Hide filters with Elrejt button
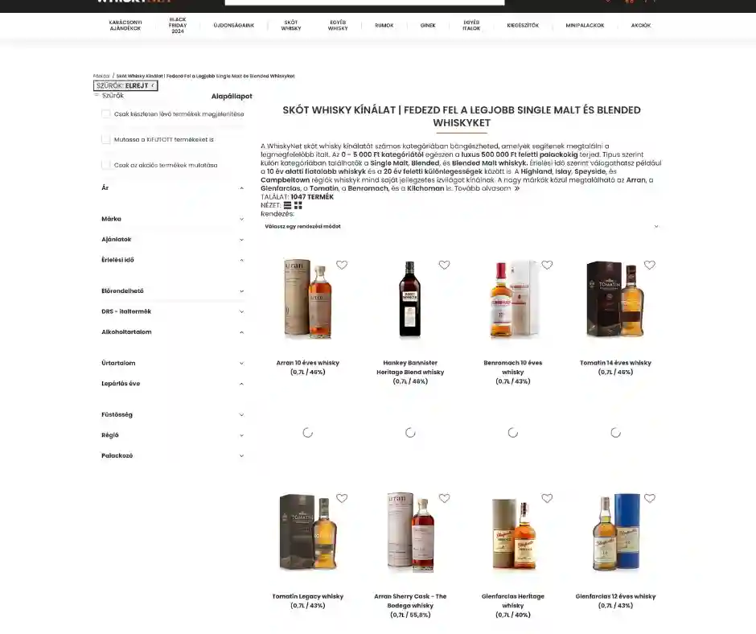The width and height of the screenshot is (756, 634). pos(125,85)
